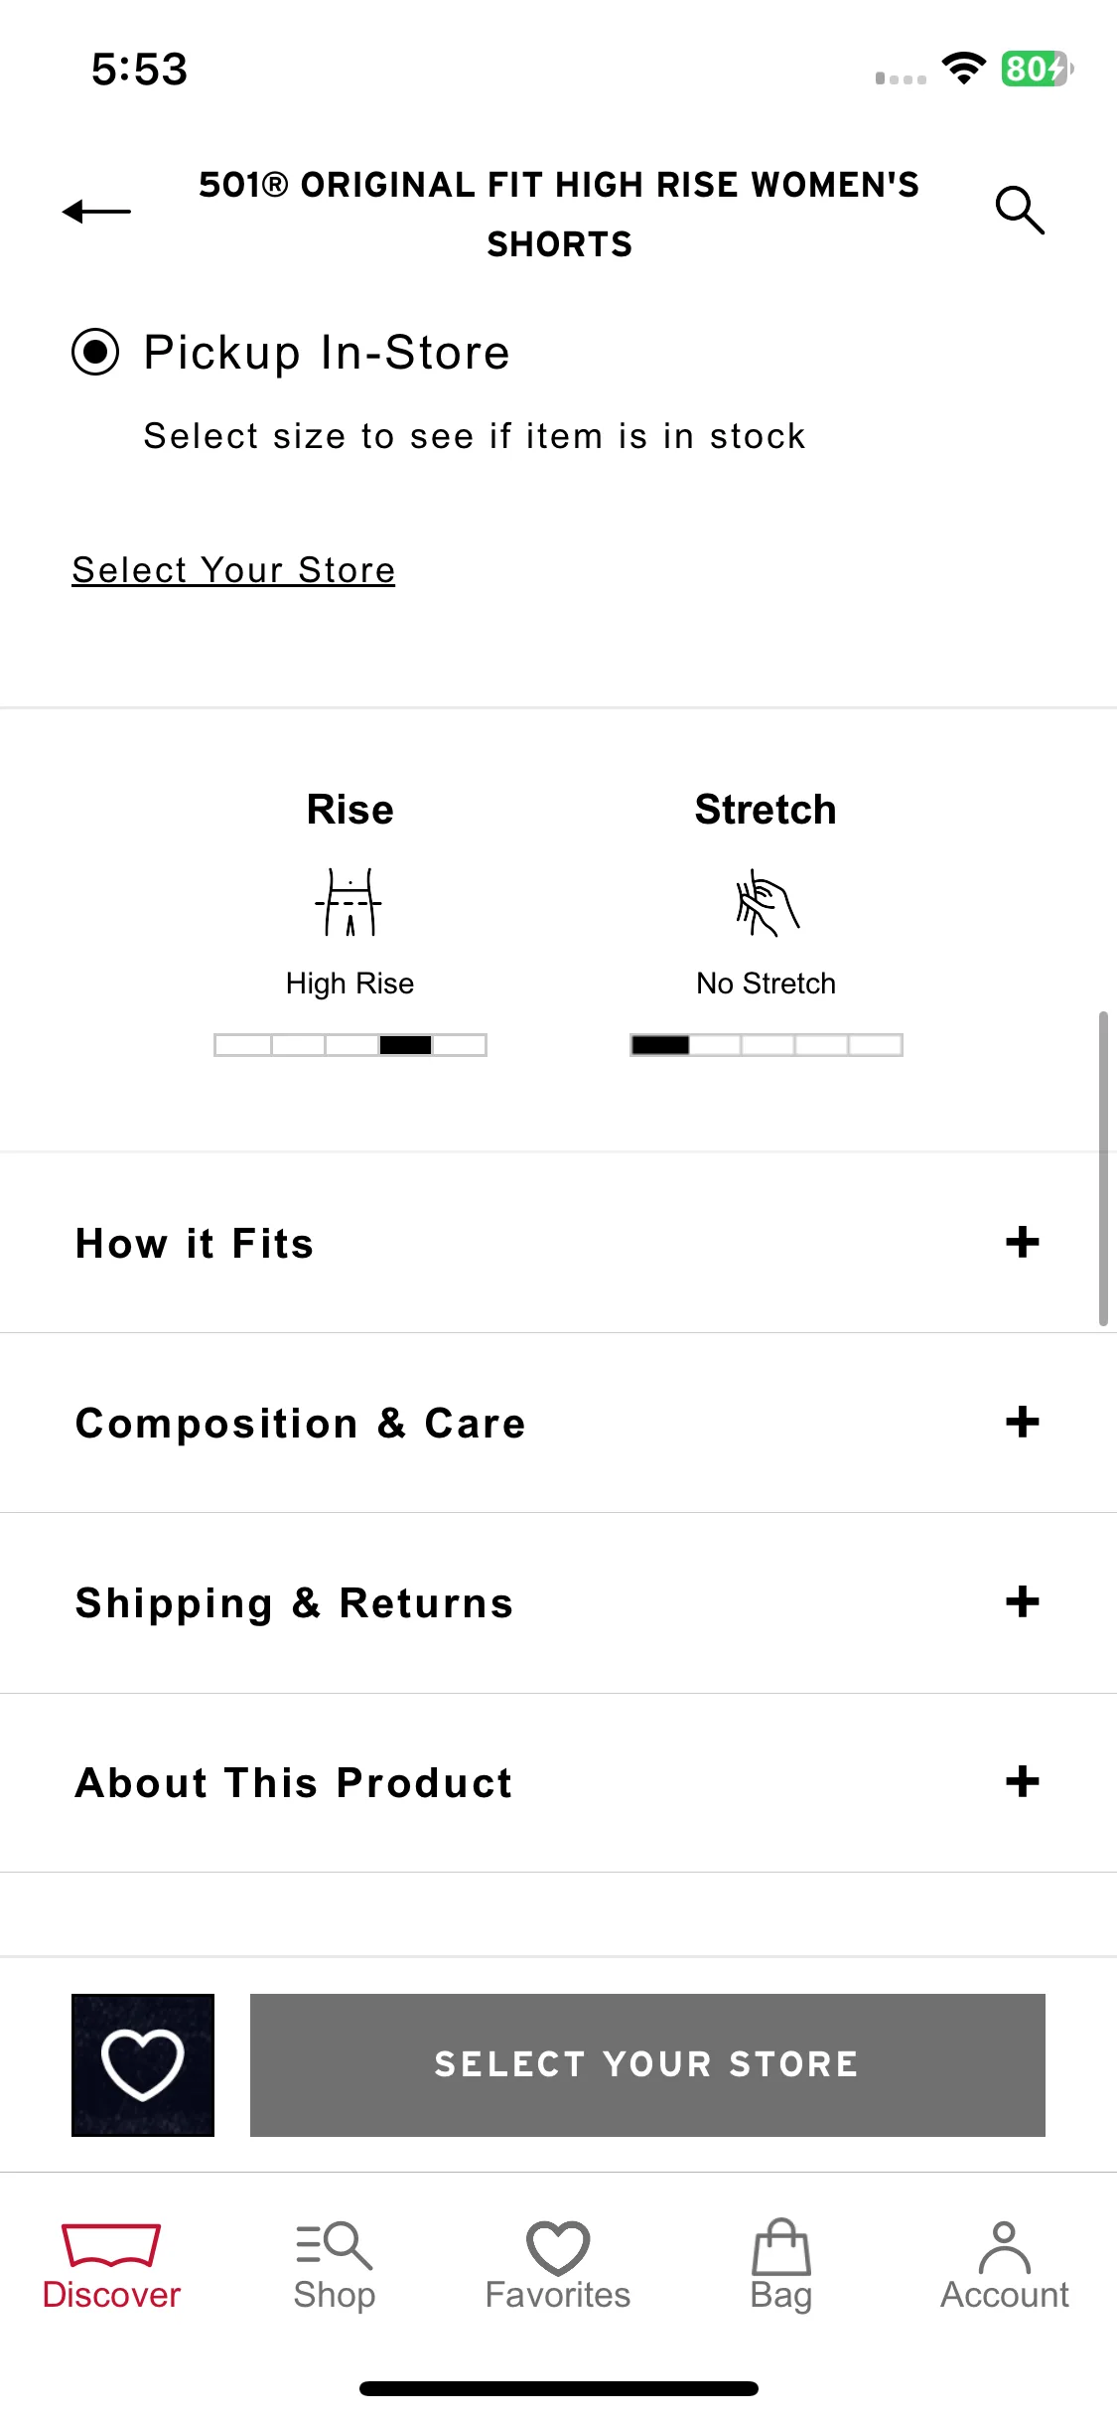This screenshot has height=2420, width=1117.
Task: Tap the back arrow icon
Action: point(96,212)
